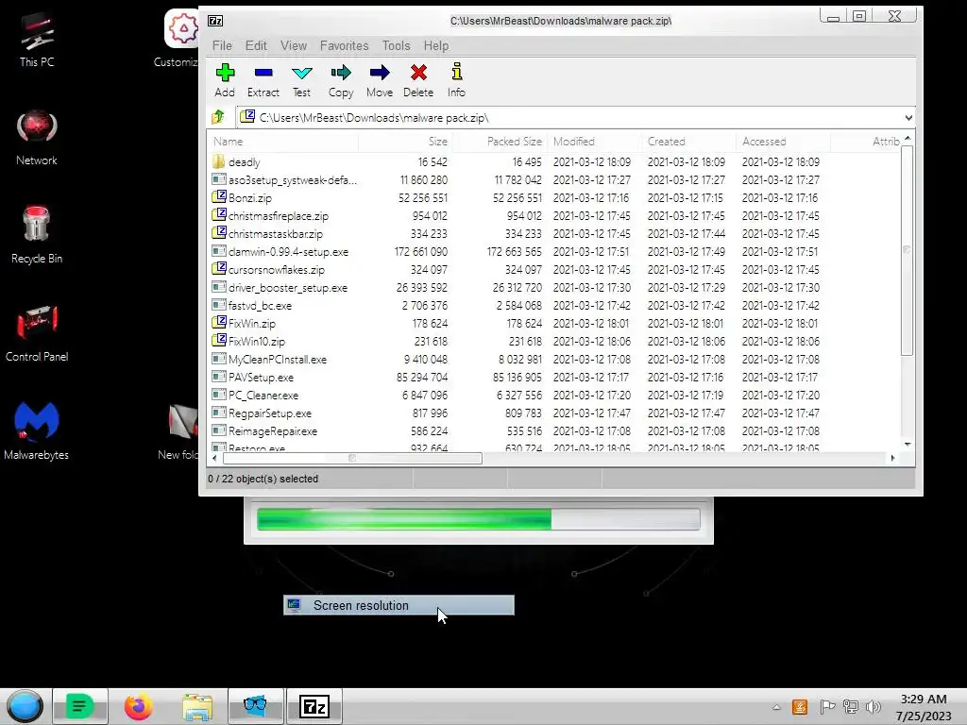Click the Extract toolbar icon
967x725 pixels.
tap(263, 80)
